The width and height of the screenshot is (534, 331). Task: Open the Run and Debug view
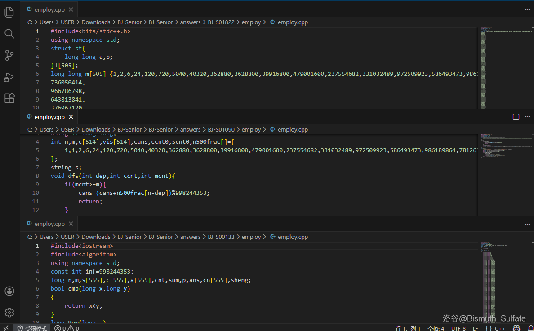click(9, 77)
